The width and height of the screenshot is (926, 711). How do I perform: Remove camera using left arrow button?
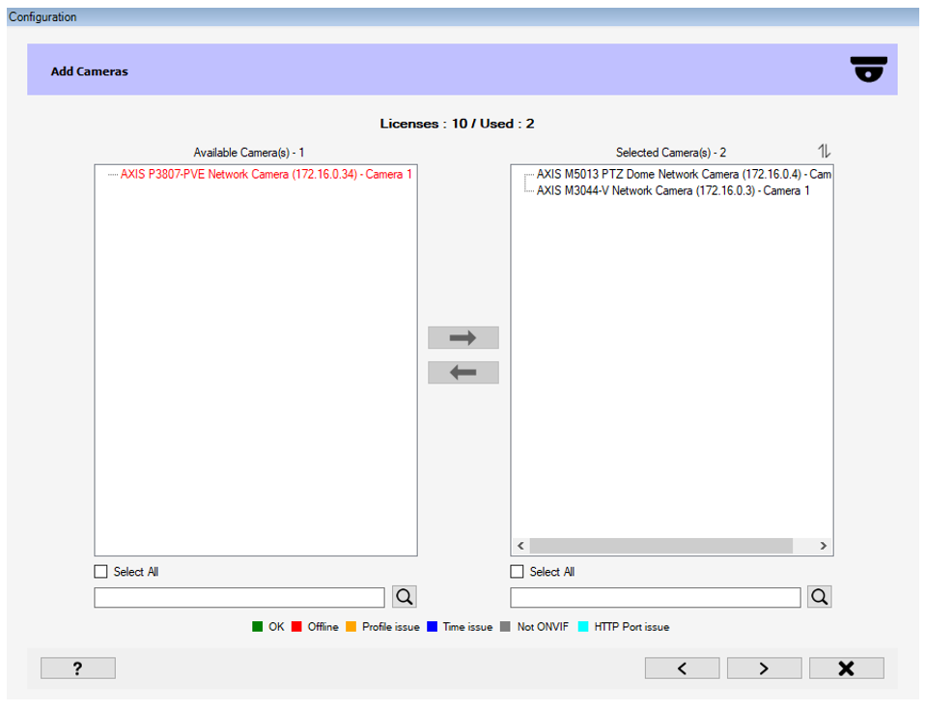click(463, 373)
